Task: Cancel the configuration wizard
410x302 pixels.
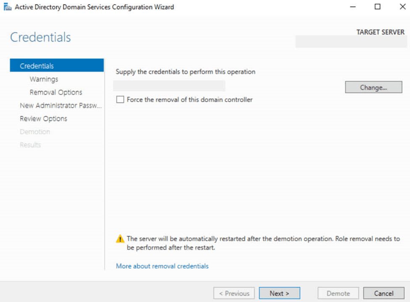Action: click(384, 293)
